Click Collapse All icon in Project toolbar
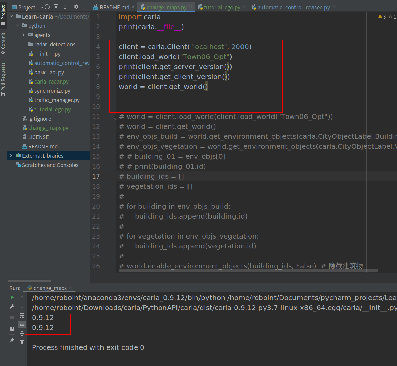This screenshot has width=397, height=366. click(x=65, y=7)
